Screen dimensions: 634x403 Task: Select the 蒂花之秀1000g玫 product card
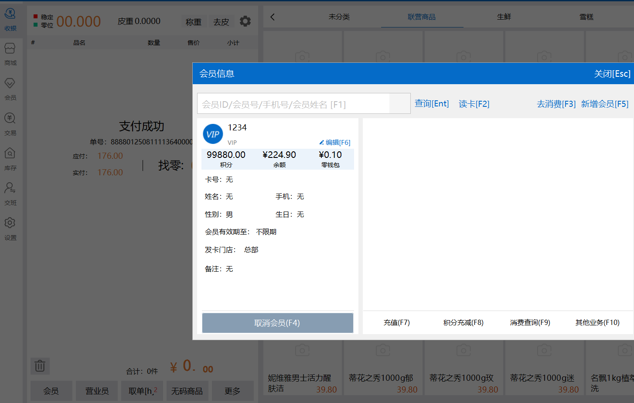coord(464,368)
